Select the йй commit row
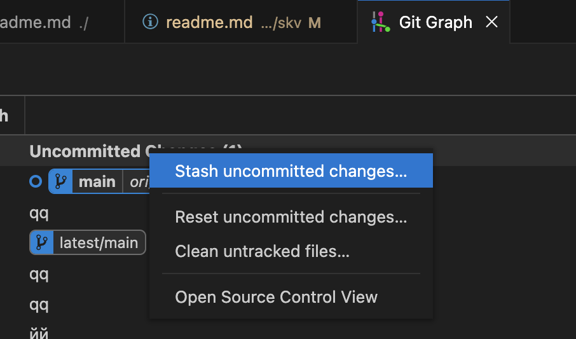Viewport: 576px width, 339px height. click(39, 331)
